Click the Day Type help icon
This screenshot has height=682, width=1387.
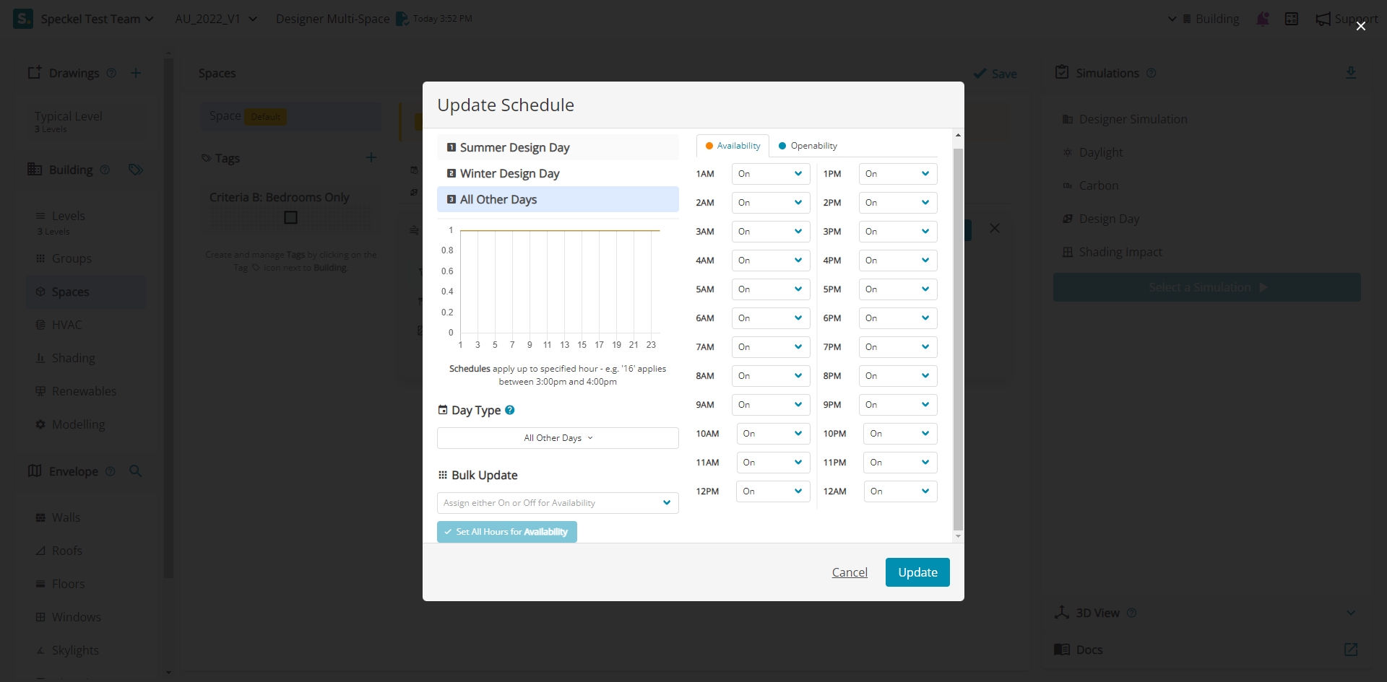(510, 410)
